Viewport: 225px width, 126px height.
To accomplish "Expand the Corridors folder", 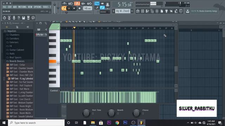I will (14, 38).
